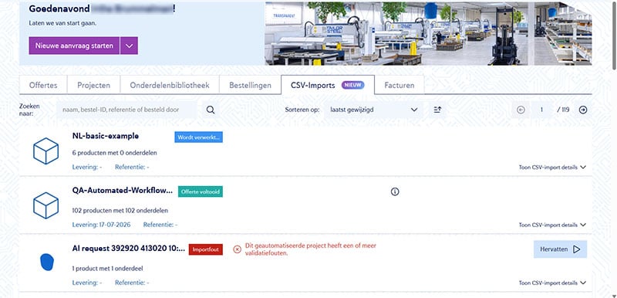Click 'Levering: -' in AI request row

pos(87,283)
